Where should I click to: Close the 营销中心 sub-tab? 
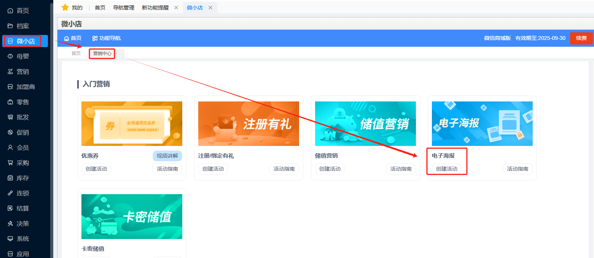pyautogui.click(x=117, y=54)
